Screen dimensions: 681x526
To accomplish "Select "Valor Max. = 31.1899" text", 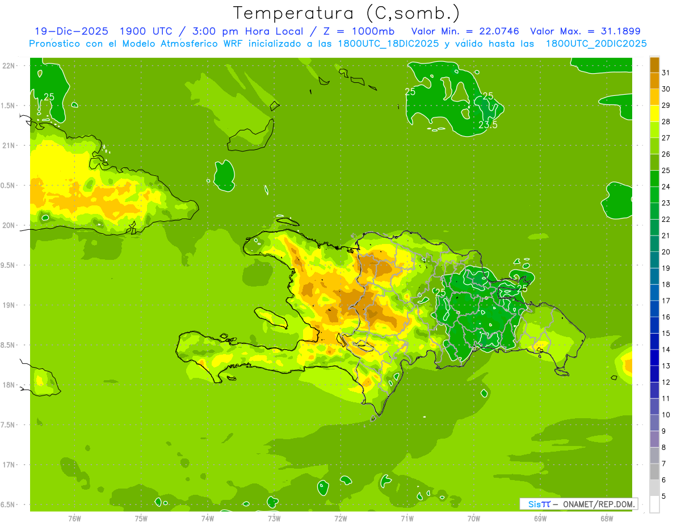I will pos(586,31).
